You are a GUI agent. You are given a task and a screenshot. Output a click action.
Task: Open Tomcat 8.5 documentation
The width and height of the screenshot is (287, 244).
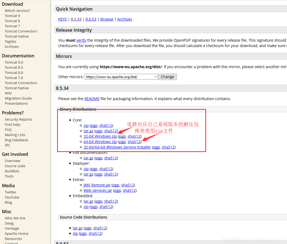pos(14,68)
